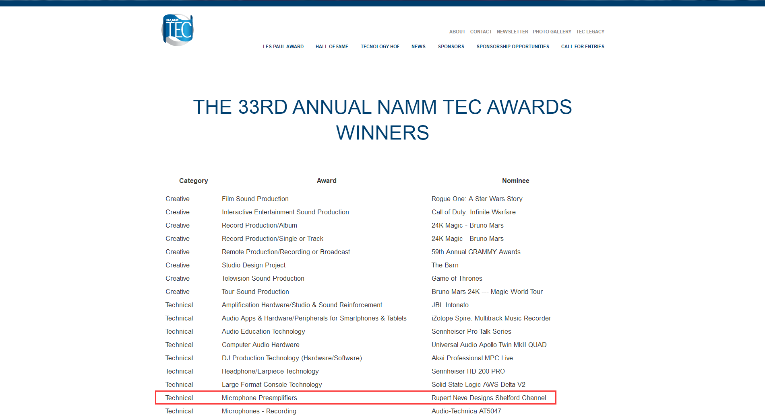The image size is (765, 419).
Task: Navigate to Les Paul Award
Action: [283, 47]
